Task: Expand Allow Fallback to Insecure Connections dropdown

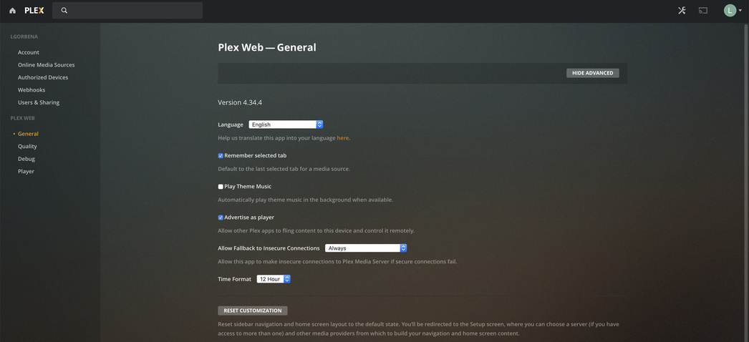Action: [x=366, y=248]
